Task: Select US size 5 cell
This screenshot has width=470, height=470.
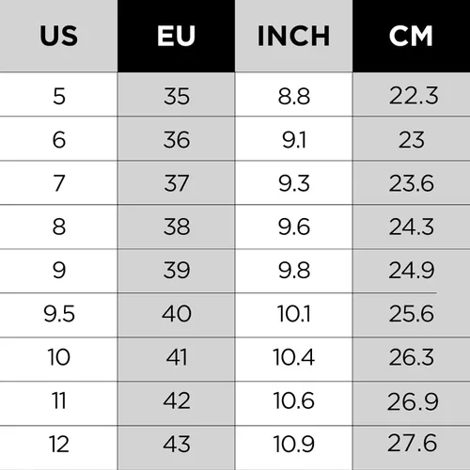Action: coord(58,95)
